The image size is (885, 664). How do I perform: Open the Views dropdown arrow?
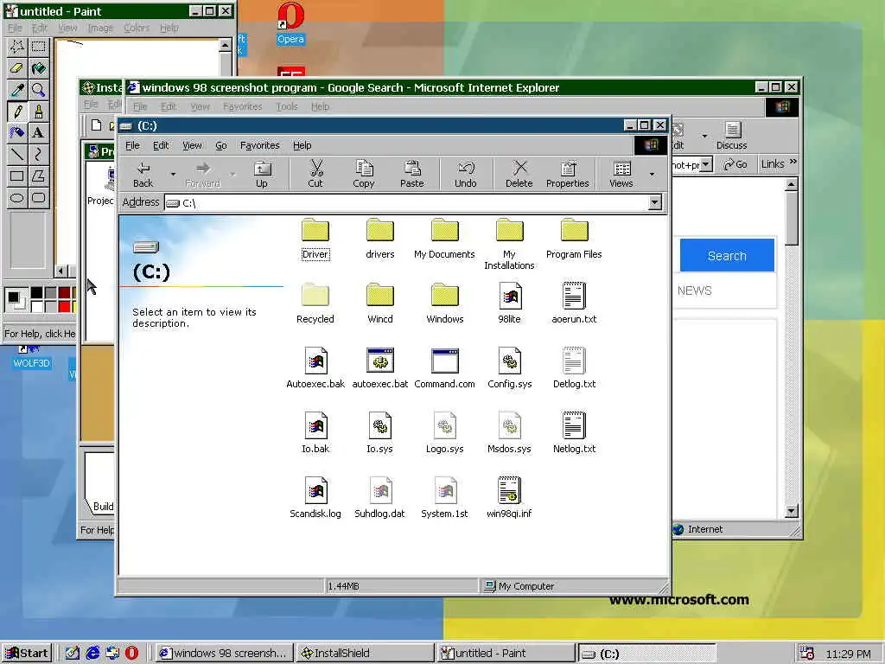tap(652, 174)
